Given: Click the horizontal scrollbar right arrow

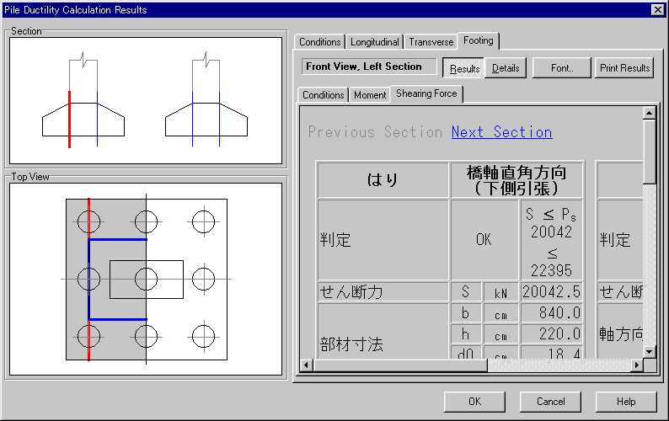Looking at the screenshot, I should pos(635,365).
